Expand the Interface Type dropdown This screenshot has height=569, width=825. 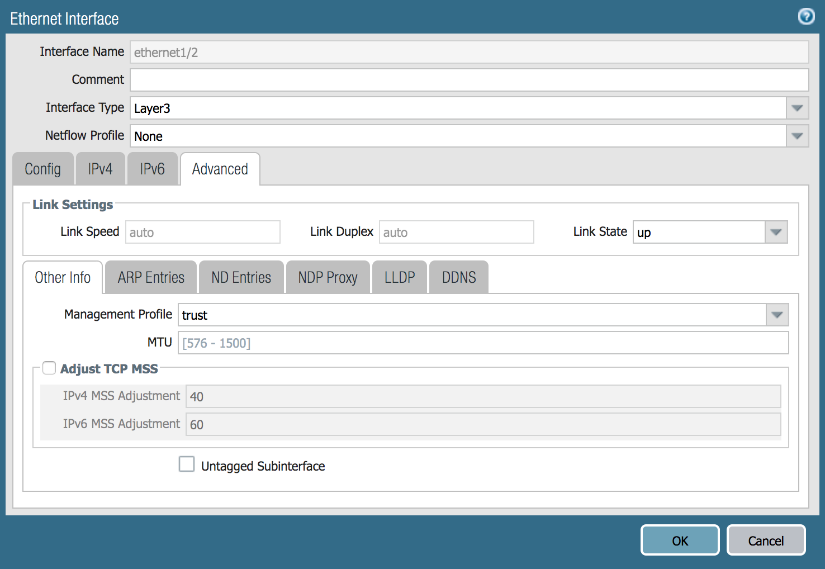(x=797, y=108)
